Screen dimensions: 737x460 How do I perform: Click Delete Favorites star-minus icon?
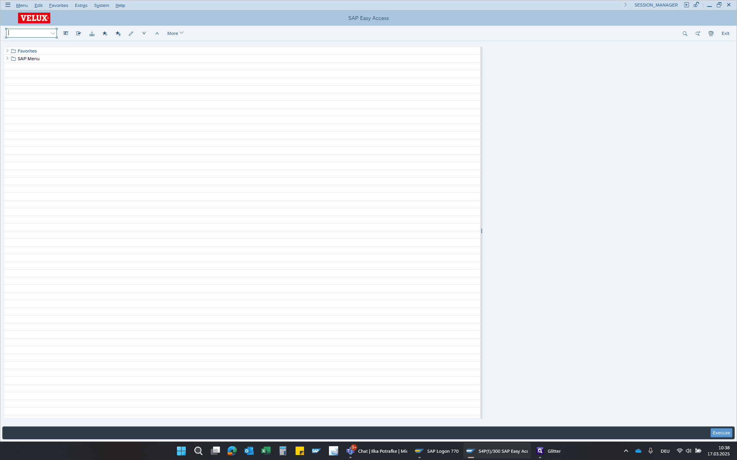[x=118, y=33]
